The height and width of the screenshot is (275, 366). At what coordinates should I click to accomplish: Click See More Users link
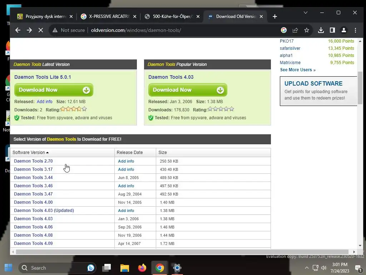pyautogui.click(x=298, y=70)
